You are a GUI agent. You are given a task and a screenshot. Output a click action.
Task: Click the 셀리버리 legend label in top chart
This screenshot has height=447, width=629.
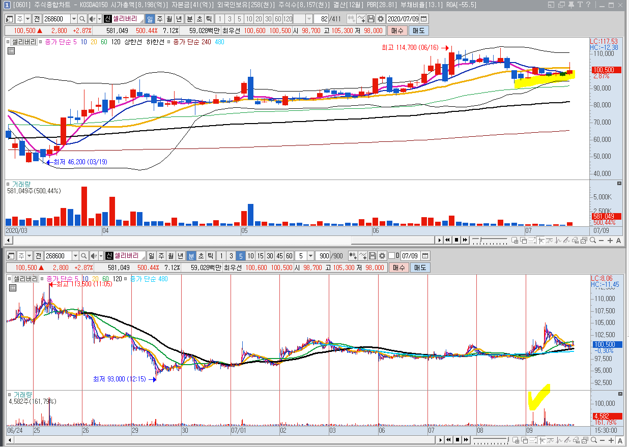click(24, 42)
